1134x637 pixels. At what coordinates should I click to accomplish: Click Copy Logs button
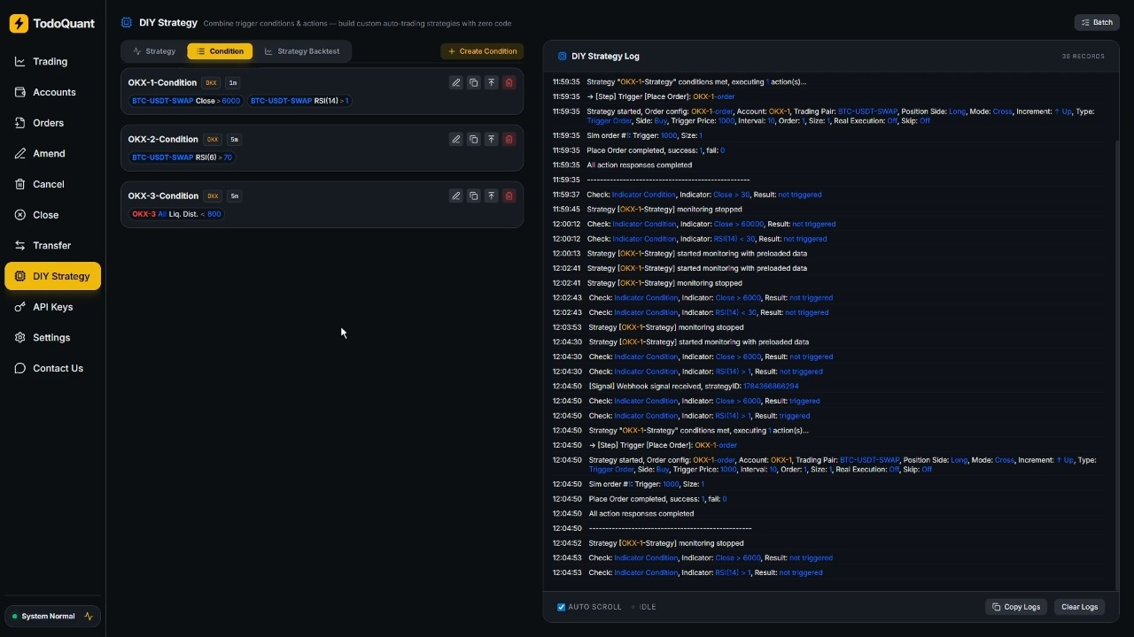[1016, 607]
